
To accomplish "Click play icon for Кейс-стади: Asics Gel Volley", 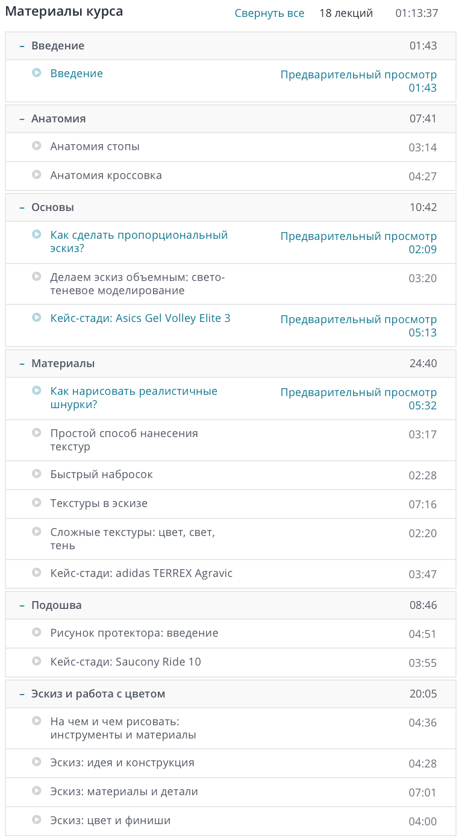I will coord(37,318).
